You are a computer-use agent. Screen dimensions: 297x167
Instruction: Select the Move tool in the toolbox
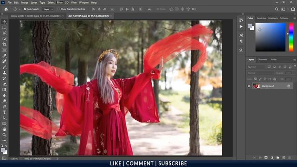point(4,22)
